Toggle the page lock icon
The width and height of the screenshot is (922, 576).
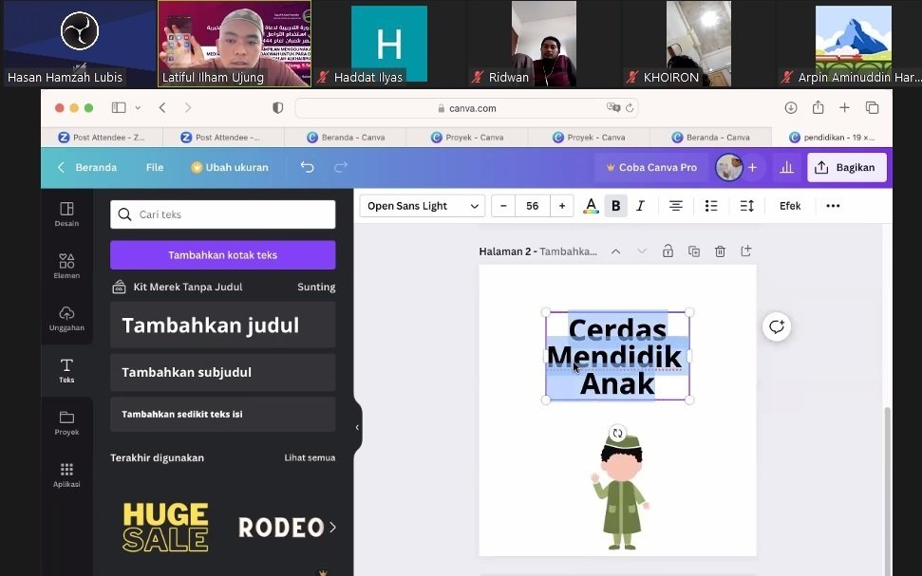pos(668,251)
